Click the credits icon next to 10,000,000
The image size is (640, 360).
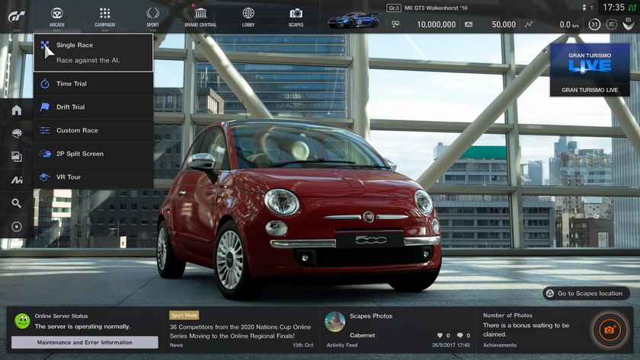tap(395, 24)
